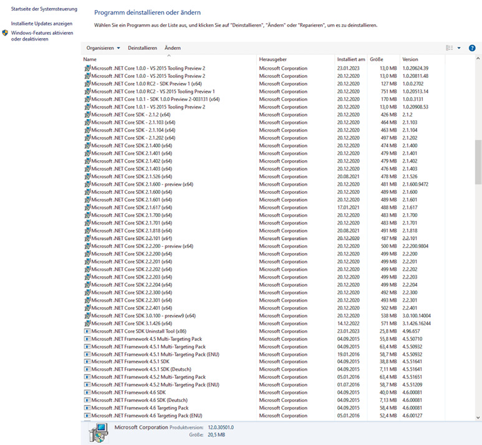Click icon of .NET Core SDK 2.1.600 - preview
The height and width of the screenshot is (445, 482).
point(87,184)
